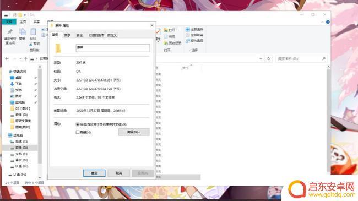Switch to Previous Versions tab in dialog
The width and height of the screenshot is (358, 201).
pyautogui.click(x=96, y=35)
